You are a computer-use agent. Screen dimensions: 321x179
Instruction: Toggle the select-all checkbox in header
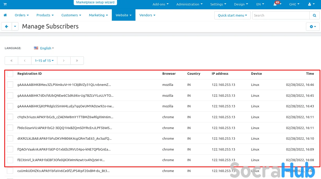pos(10,74)
